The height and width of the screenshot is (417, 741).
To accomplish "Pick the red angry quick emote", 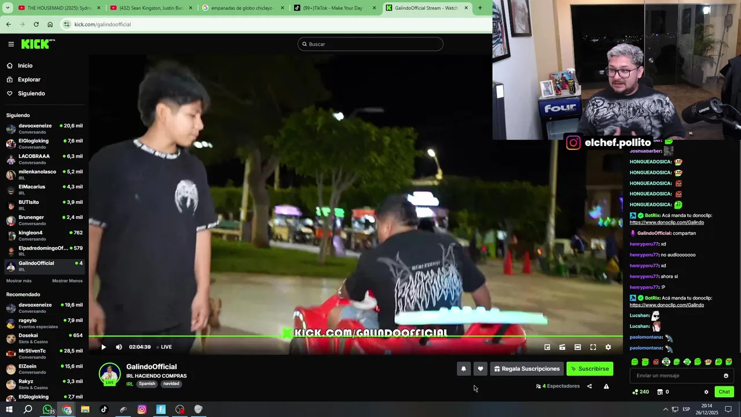I will pos(656,362).
